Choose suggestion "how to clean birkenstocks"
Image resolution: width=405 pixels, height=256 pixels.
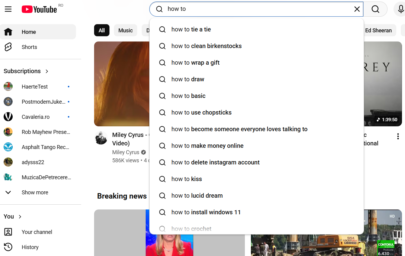[256, 46]
